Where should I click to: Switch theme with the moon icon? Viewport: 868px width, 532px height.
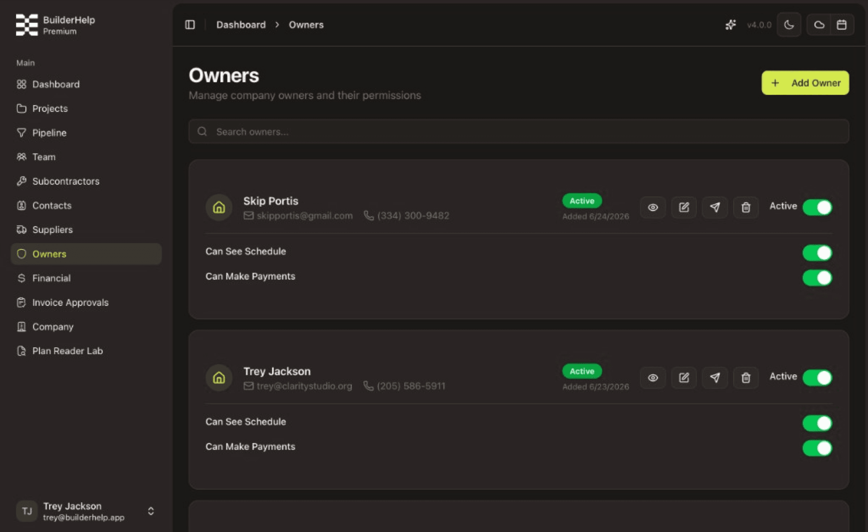(789, 25)
